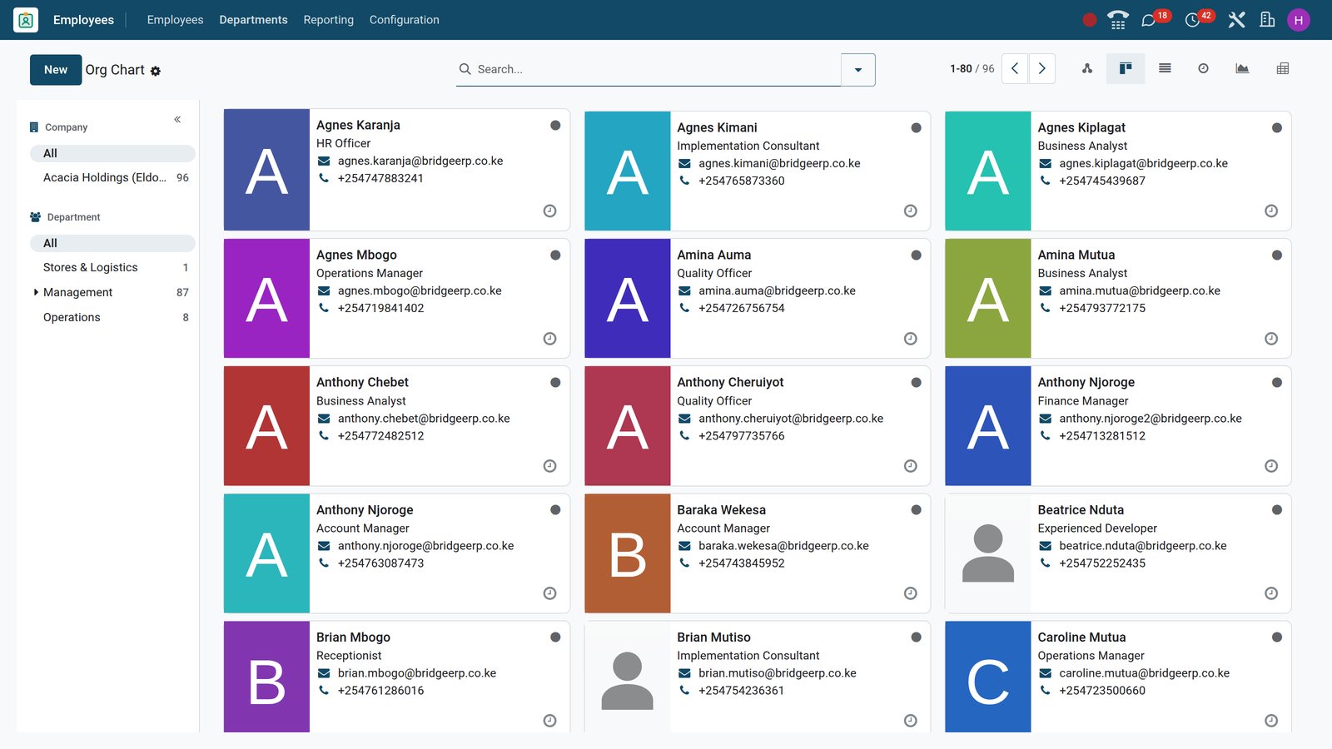Screen dimensions: 1332x749
Task: Open the Departments menu
Action: coord(253,20)
